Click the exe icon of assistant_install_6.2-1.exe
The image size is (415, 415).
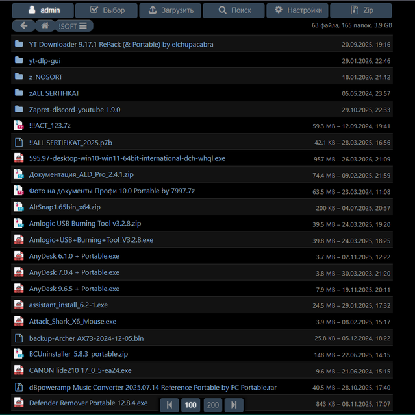tap(19, 305)
